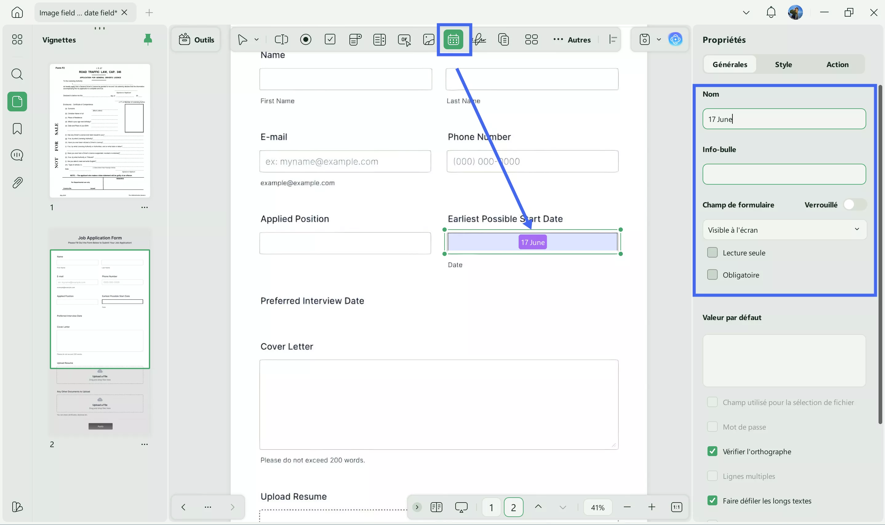This screenshot has width=885, height=525.
Task: Click the Outils button
Action: click(x=197, y=40)
